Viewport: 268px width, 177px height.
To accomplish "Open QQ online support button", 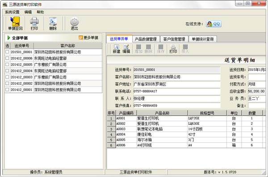I will 214,24.
